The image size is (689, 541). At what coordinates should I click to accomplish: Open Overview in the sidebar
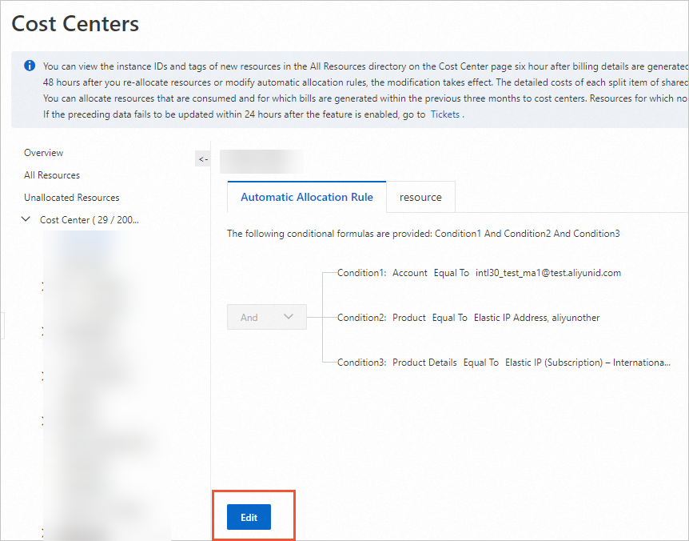click(x=43, y=153)
